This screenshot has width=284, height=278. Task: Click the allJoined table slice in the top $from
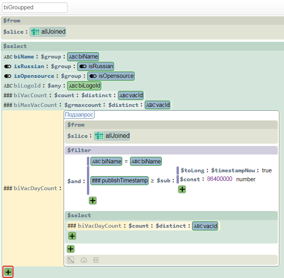coord(48,32)
